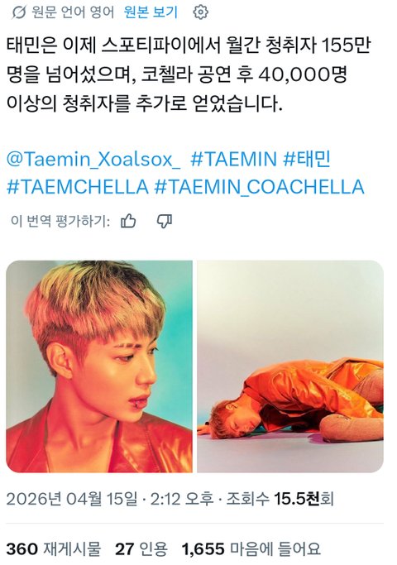Open the #태민 hashtag
This screenshot has width=397, height=565.
307,160
